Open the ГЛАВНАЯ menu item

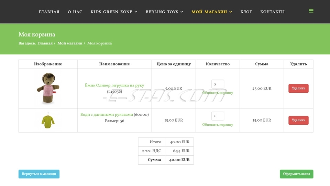click(49, 12)
